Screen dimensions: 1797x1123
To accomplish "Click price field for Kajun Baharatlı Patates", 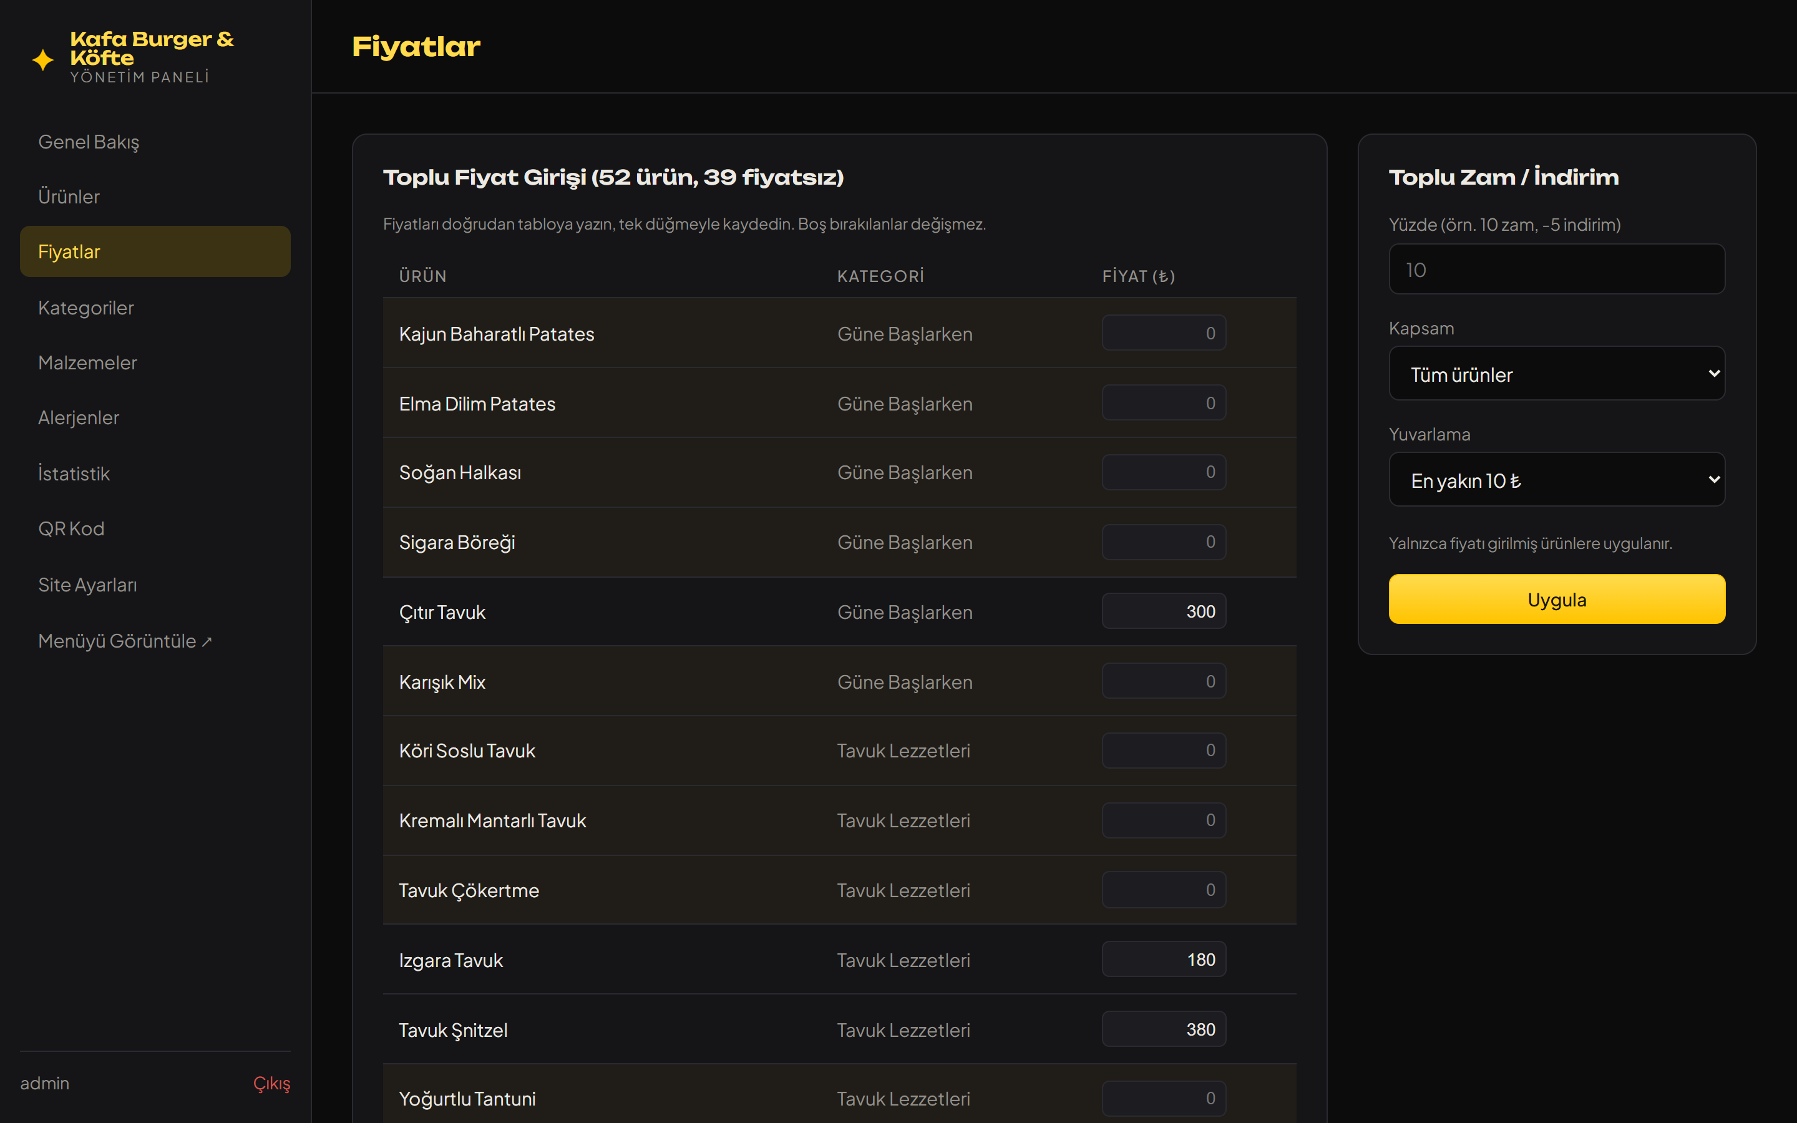I will [x=1164, y=334].
